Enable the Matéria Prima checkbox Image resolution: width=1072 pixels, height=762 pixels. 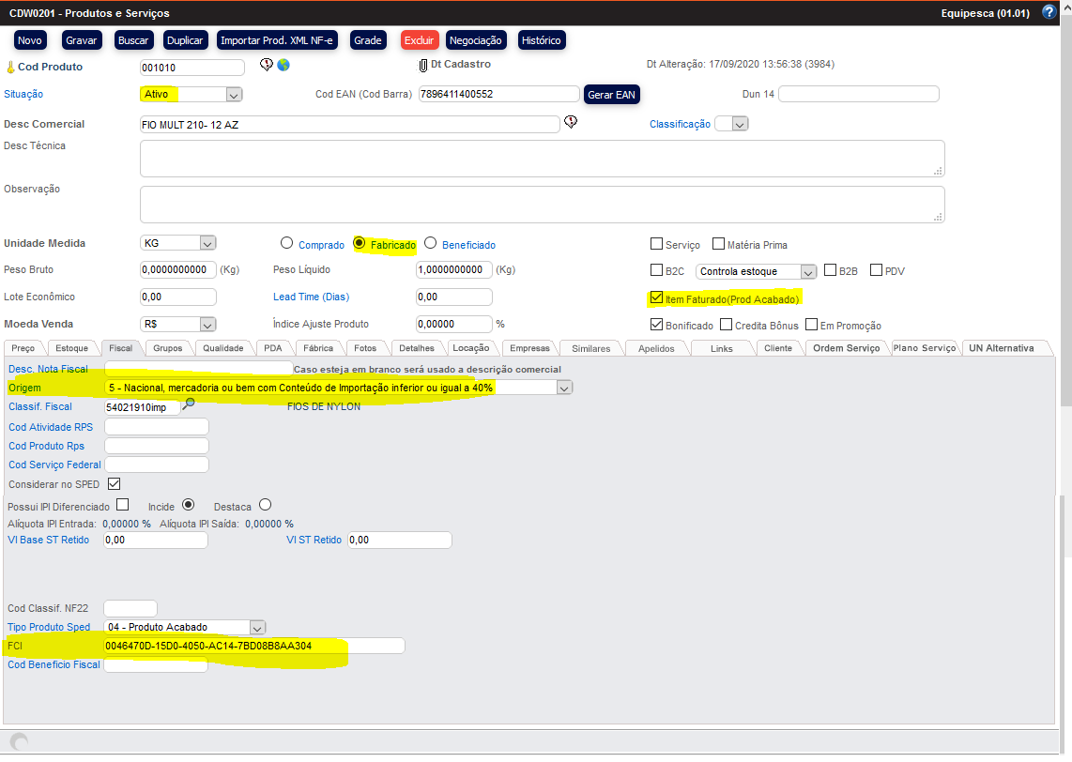(718, 244)
